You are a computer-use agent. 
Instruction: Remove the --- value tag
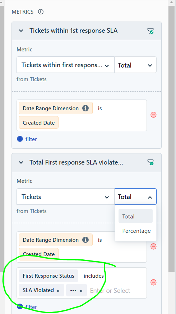(81, 291)
